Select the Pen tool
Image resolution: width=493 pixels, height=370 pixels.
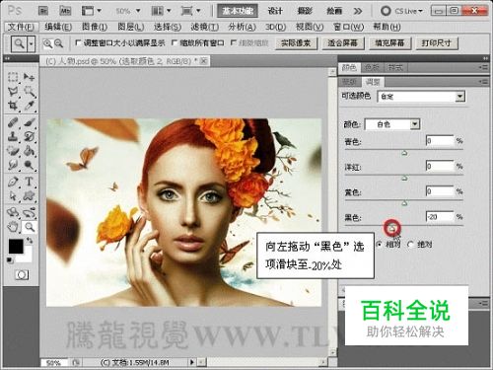(13, 182)
